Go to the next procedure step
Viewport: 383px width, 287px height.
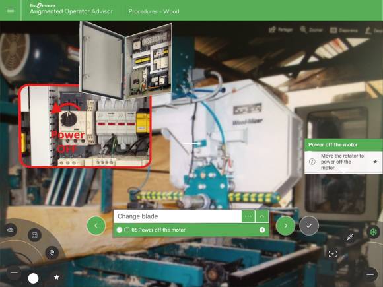coord(285,226)
